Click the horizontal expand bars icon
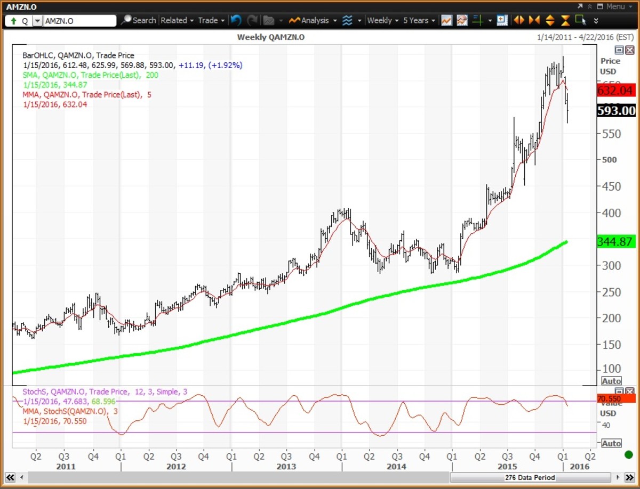The image size is (640, 489). coord(519,20)
